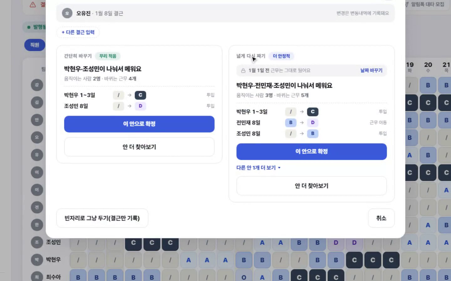Viewport: 451px width, 281px height.
Task: Click the 조 avatar next to 조성민
Action: tap(37, 242)
